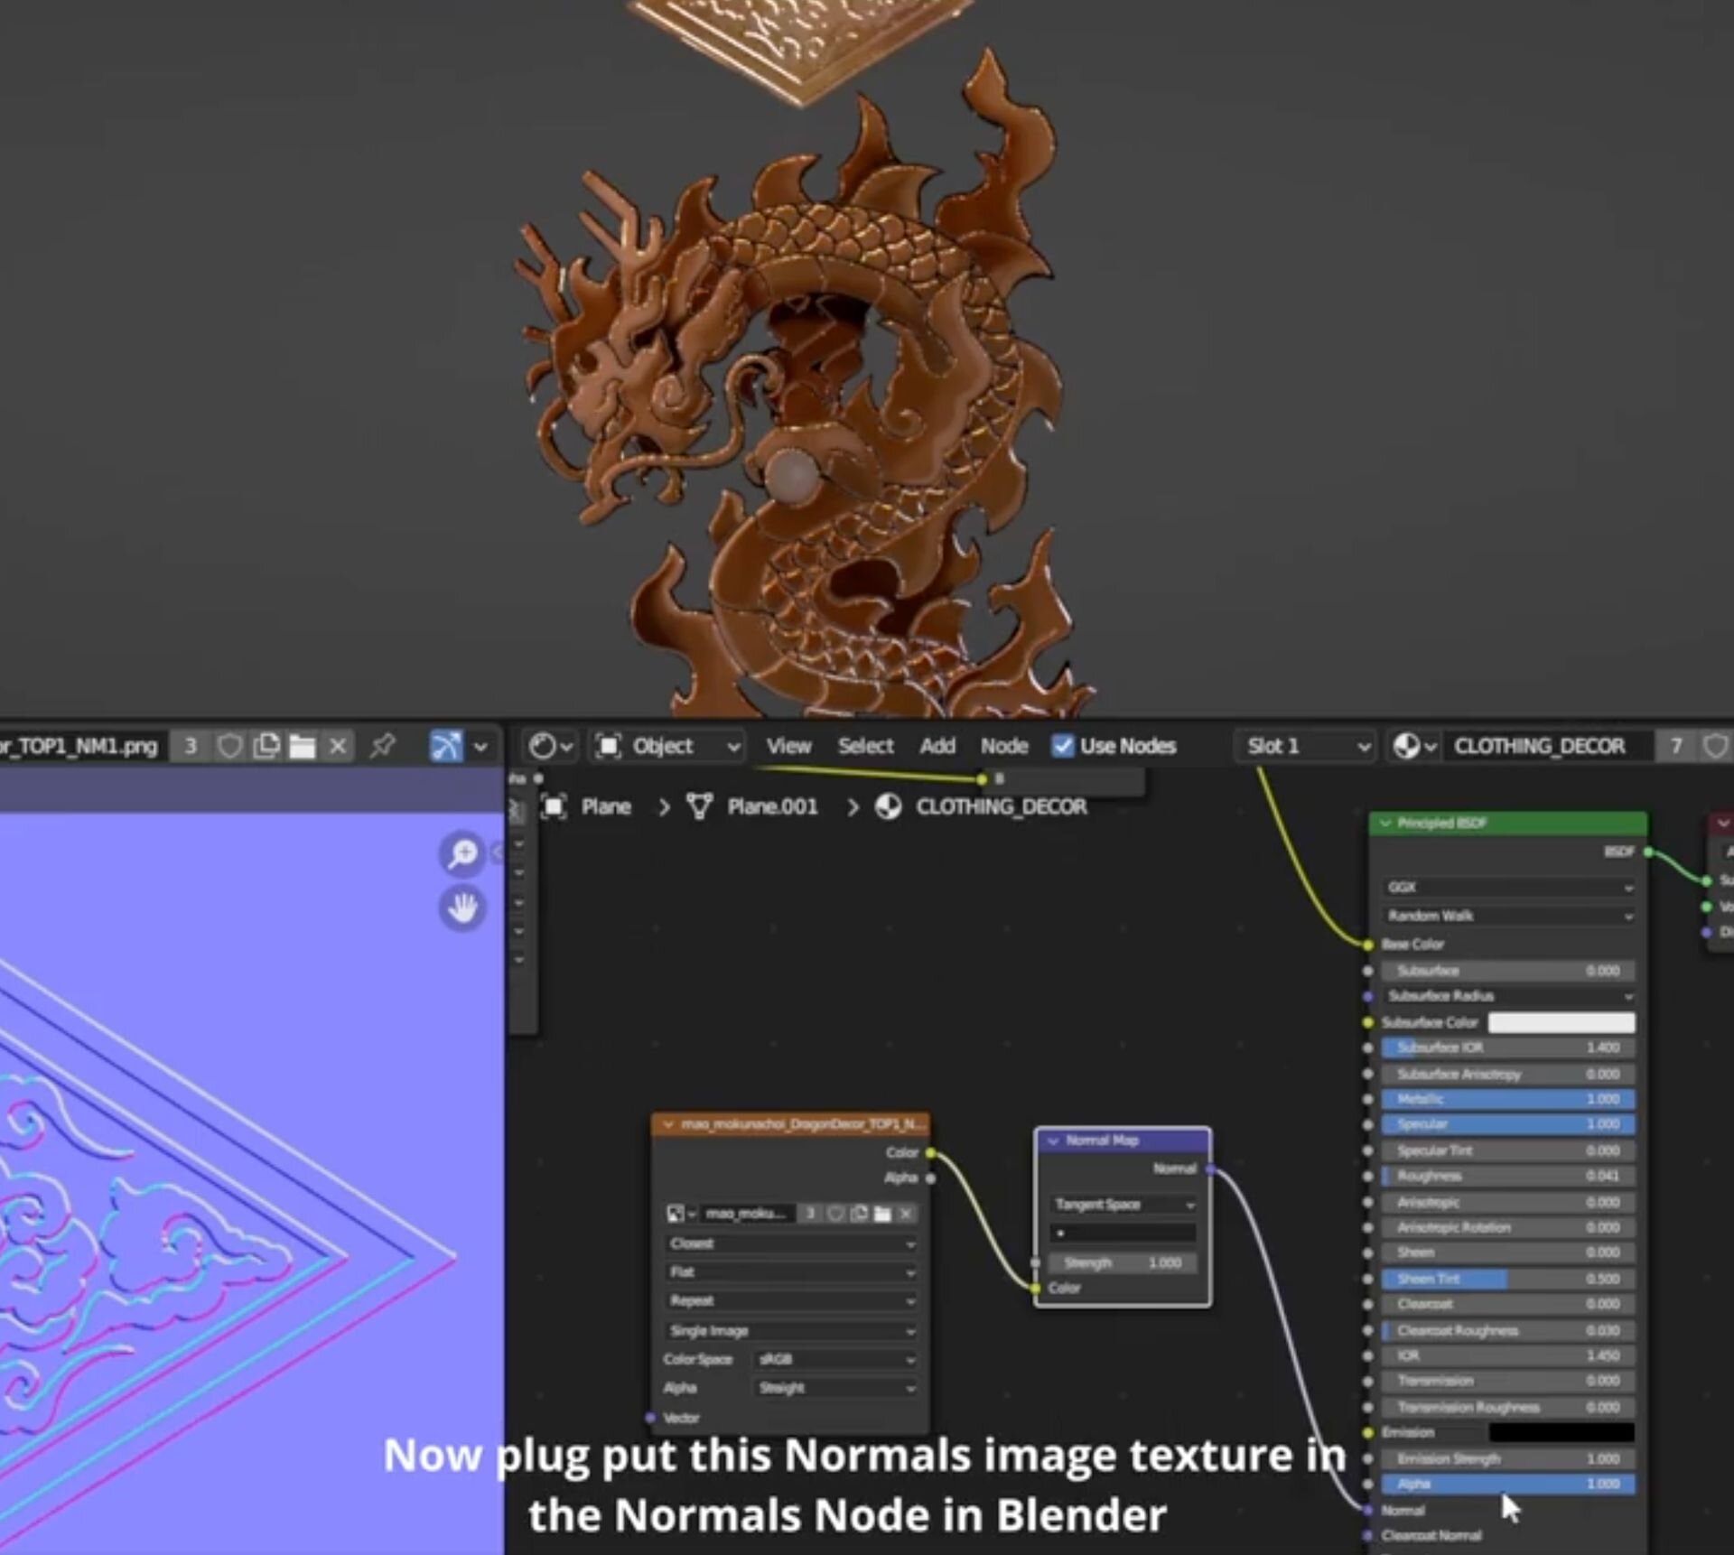Unlink image with X button in image editor header

click(338, 746)
